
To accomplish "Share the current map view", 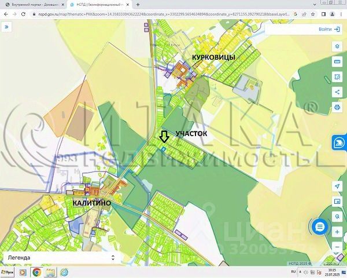I will click(x=337, y=92).
